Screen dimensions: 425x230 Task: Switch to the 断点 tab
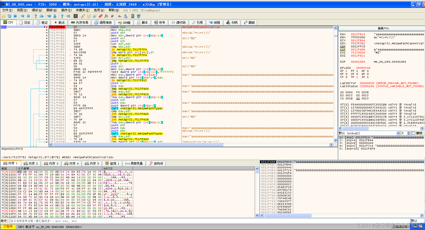(x=59, y=23)
